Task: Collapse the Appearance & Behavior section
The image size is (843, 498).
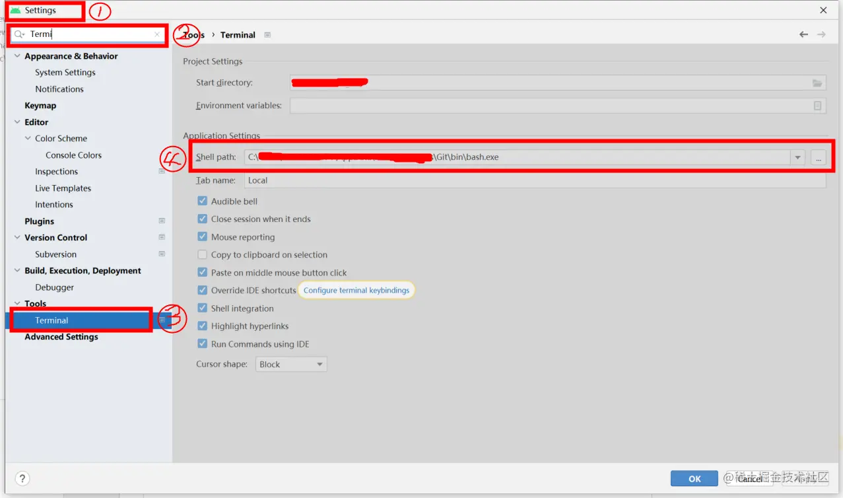Action: [17, 56]
